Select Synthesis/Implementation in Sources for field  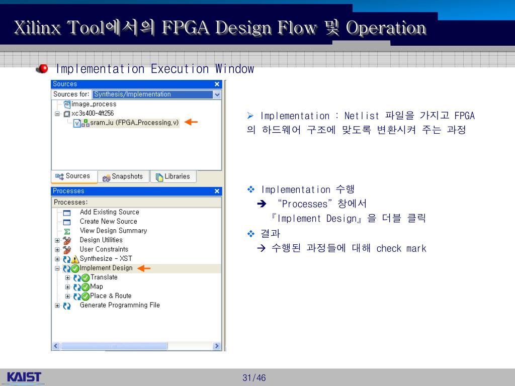click(153, 94)
